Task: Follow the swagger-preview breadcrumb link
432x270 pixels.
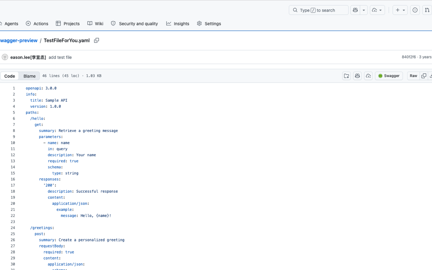Action: (19, 40)
